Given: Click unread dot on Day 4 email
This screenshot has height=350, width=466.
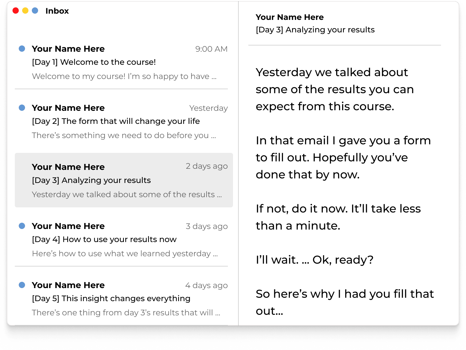Looking at the screenshot, I should (x=22, y=226).
